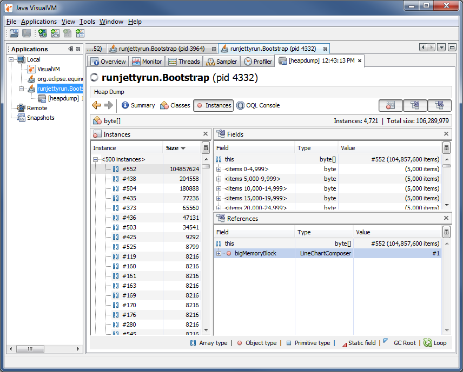Click the Instances list vertical scrollbar thumb
463x372 pixels.
click(206, 166)
